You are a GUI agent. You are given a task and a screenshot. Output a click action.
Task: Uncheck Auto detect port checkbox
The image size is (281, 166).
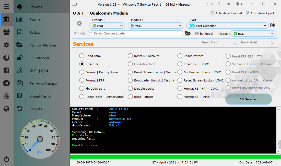tap(248, 13)
